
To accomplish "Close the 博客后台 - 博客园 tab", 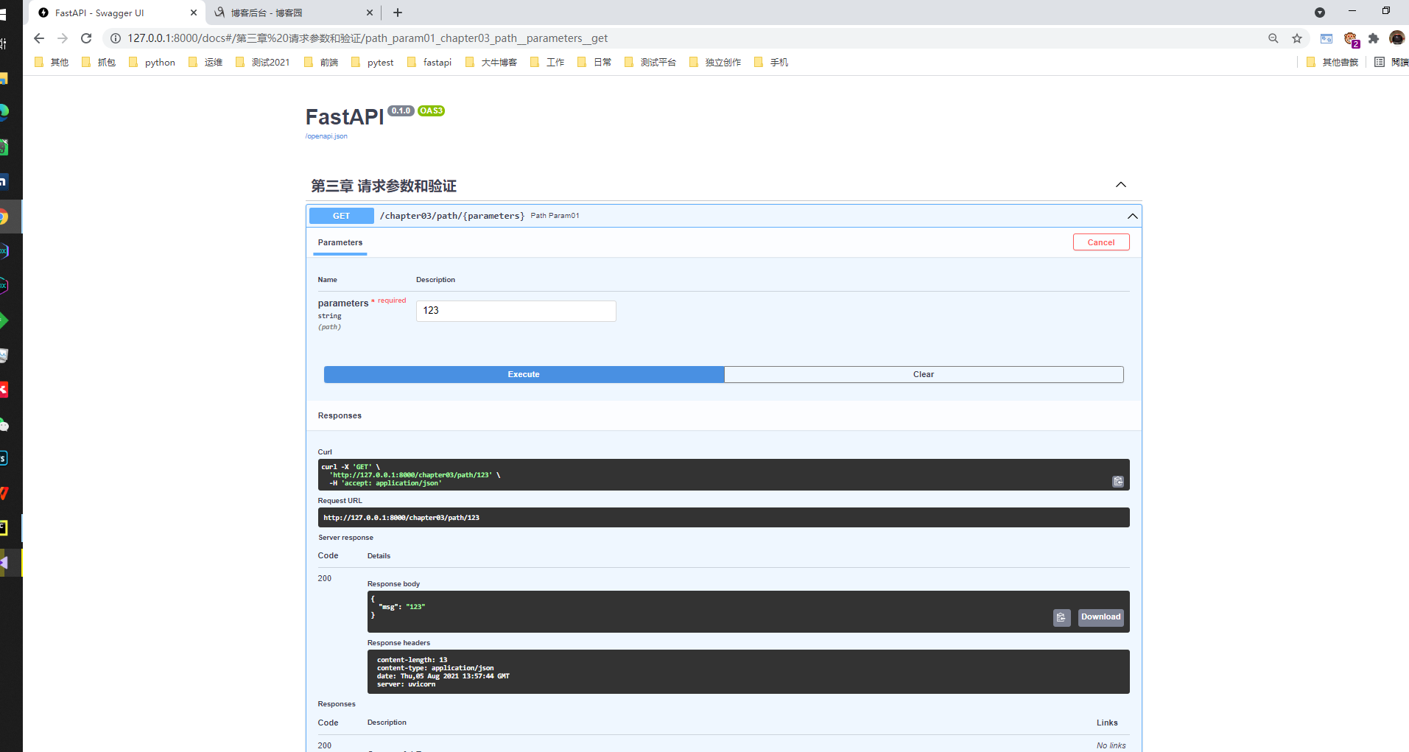I will click(370, 13).
